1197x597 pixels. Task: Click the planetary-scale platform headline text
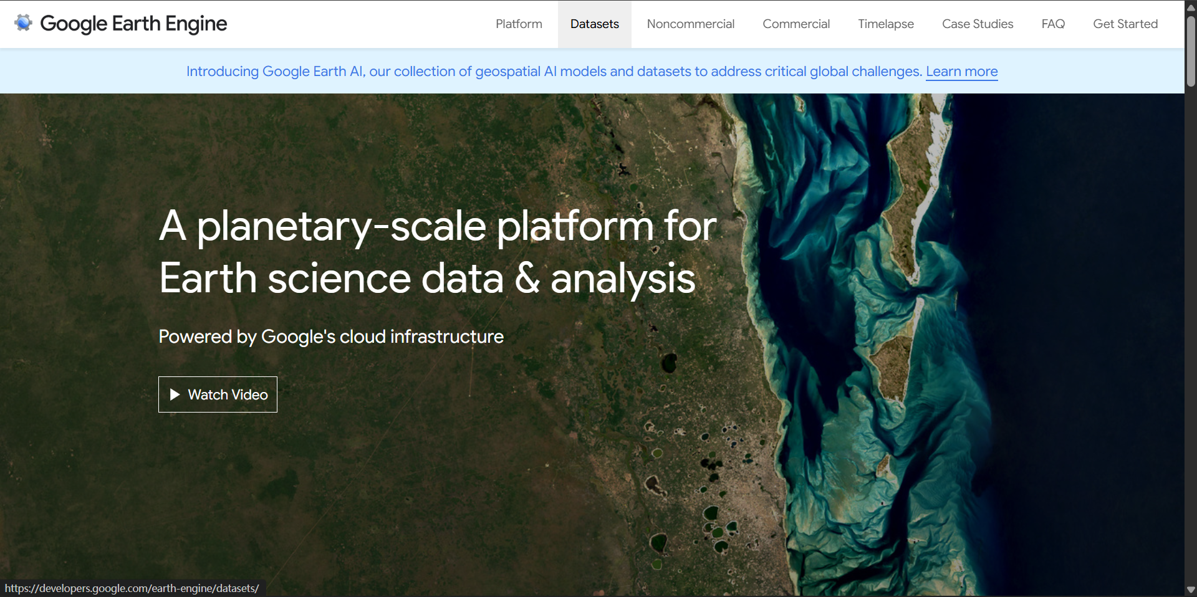click(x=438, y=252)
